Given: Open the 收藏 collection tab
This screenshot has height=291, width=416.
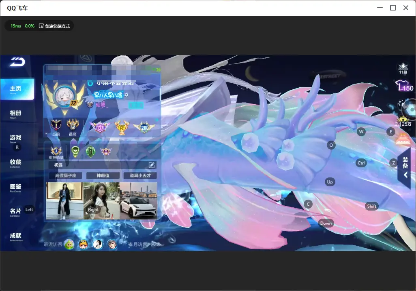Looking at the screenshot, I should point(15,163).
